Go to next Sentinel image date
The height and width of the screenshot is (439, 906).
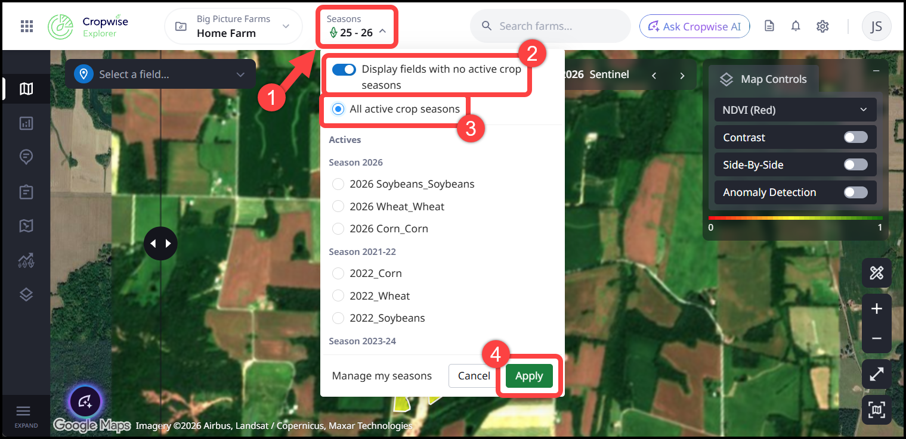(682, 76)
